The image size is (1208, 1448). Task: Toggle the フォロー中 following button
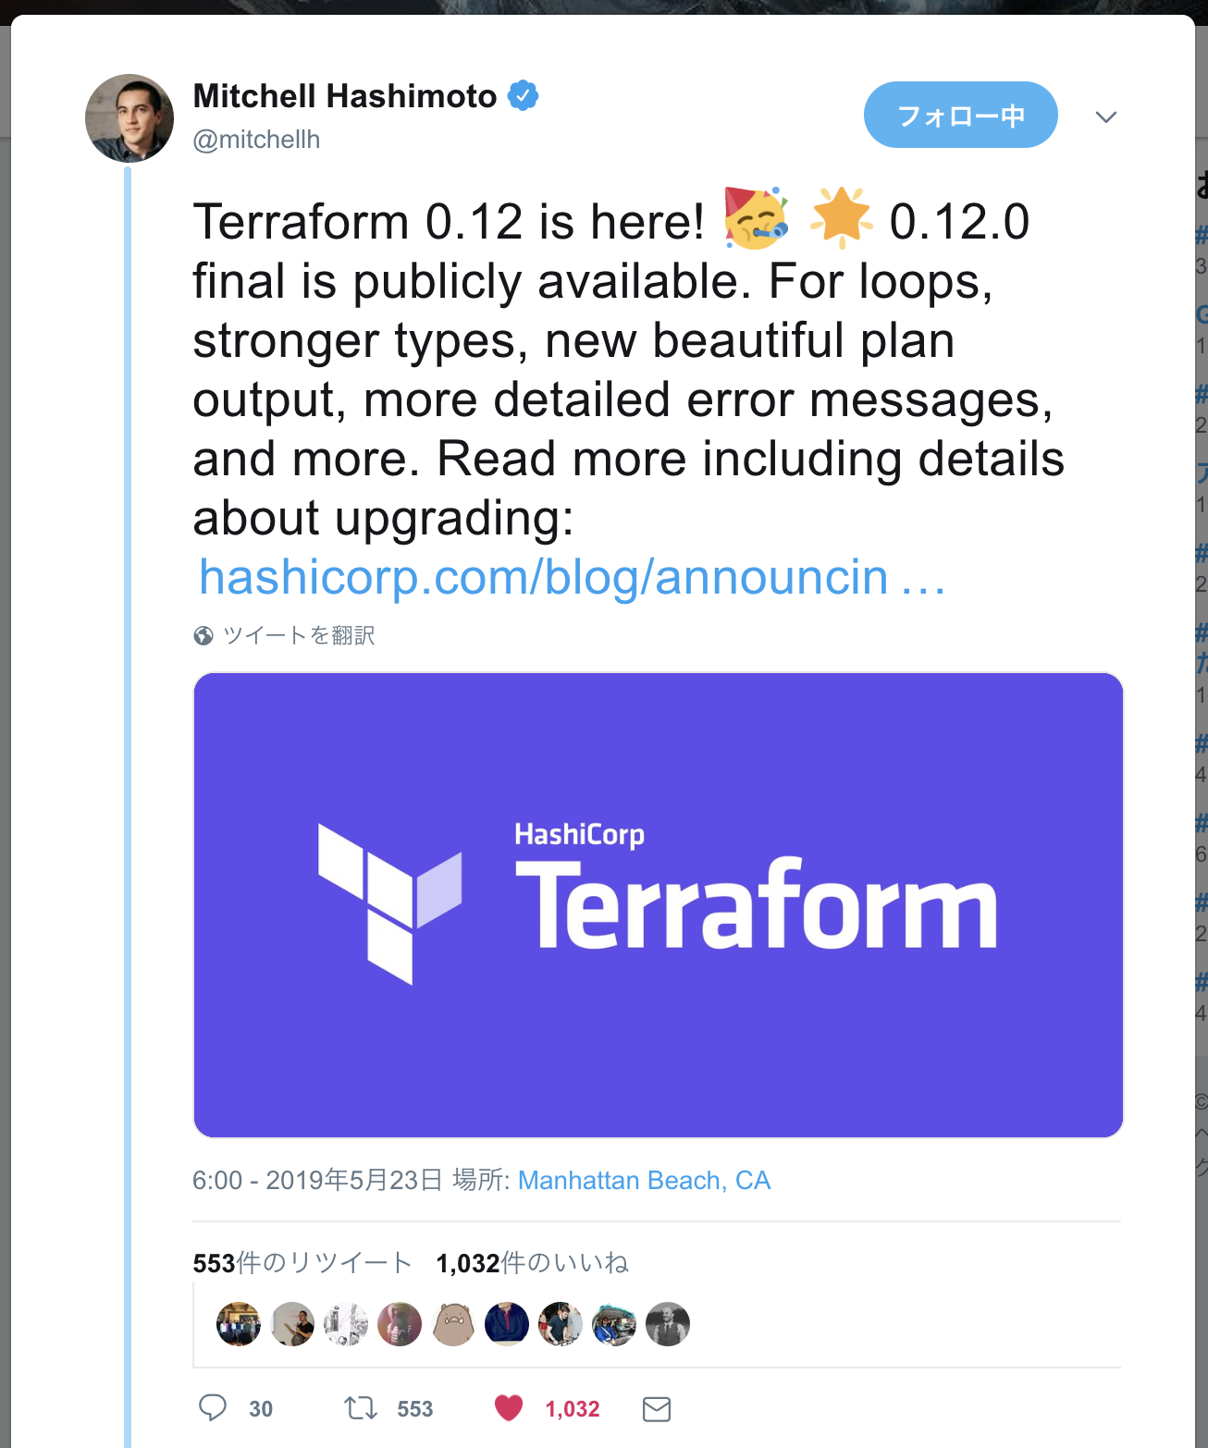click(960, 115)
